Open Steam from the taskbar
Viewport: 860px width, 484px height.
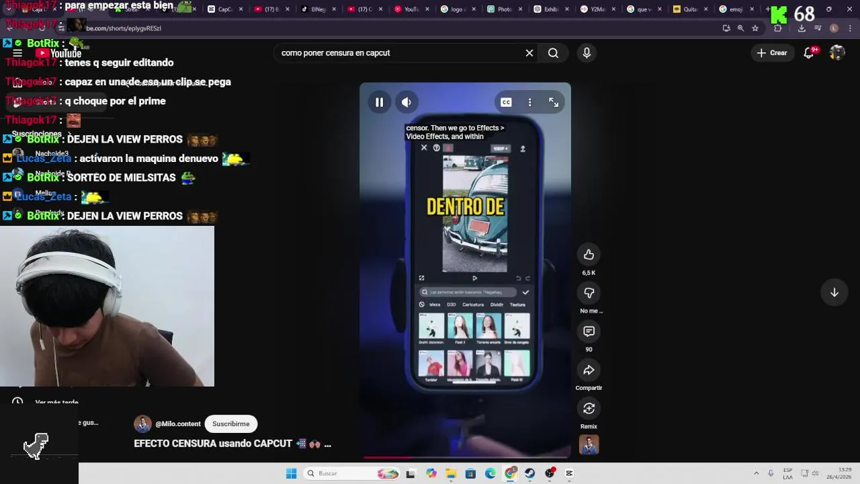pos(530,473)
